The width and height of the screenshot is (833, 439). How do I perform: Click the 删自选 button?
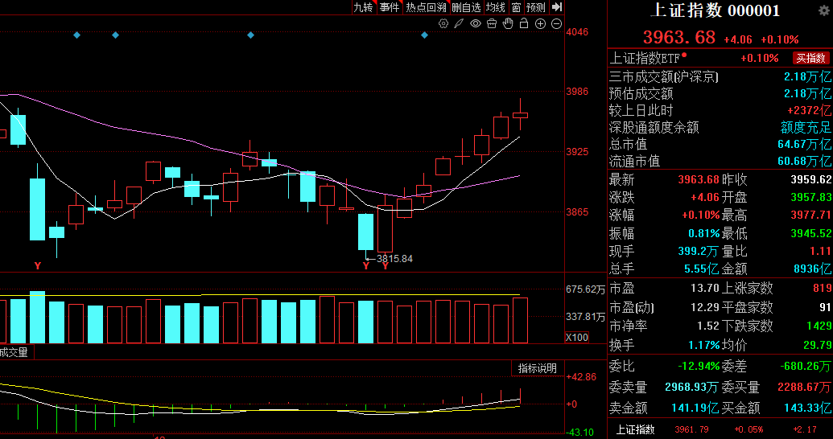[466, 7]
